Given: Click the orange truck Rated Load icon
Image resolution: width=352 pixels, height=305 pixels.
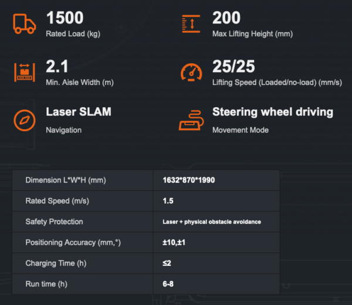Looking at the screenshot, I should click(x=24, y=24).
